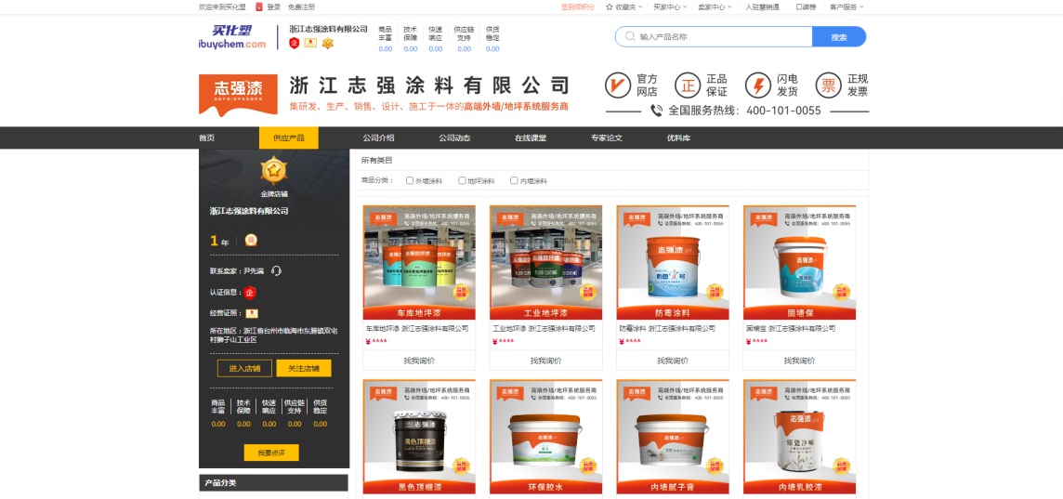Click the 官方网店 checkmark icon

click(x=618, y=85)
